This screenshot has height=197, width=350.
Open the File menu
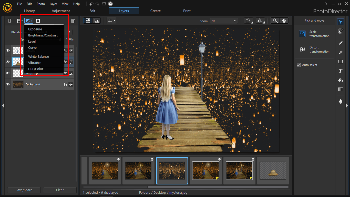coord(19,4)
